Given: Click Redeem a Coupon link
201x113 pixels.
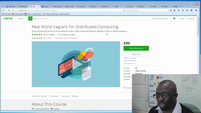Looking at the screenshot, I should [130, 58].
